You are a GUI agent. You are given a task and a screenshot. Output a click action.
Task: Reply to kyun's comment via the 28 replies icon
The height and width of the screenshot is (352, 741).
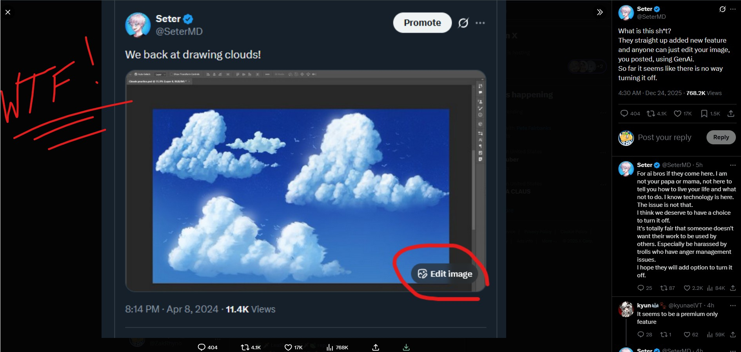(x=641, y=334)
